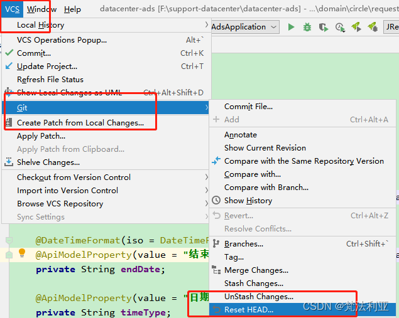This screenshot has height=318, width=399.
Task: Click the UML icon beside Show Local Changes
Action: [8, 92]
